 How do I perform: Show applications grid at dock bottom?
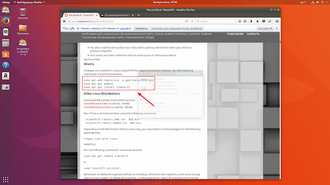point(6,179)
